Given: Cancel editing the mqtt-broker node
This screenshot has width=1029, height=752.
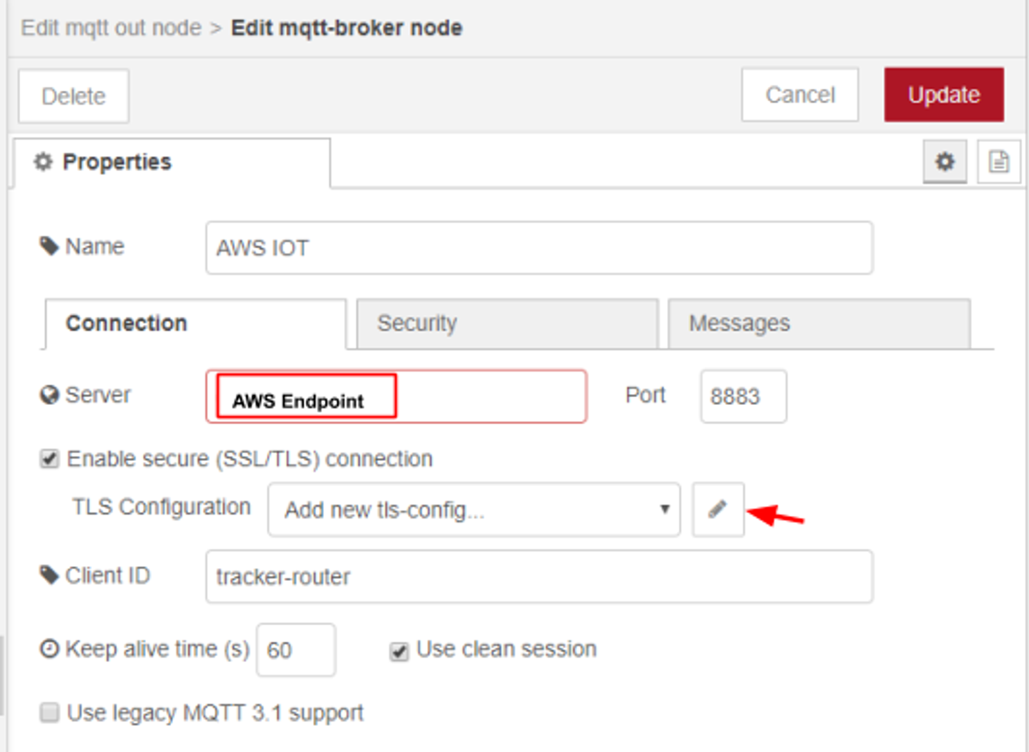Looking at the screenshot, I should pos(799,94).
